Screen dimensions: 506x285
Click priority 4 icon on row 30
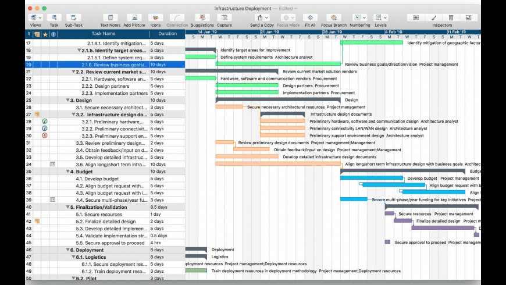pyautogui.click(x=45, y=136)
